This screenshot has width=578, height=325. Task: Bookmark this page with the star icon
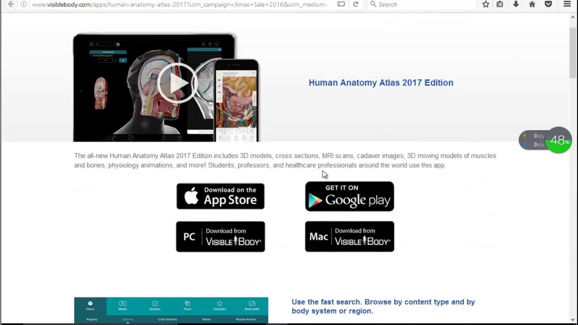485,4
